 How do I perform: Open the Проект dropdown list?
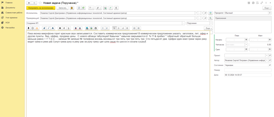[x=267, y=55]
